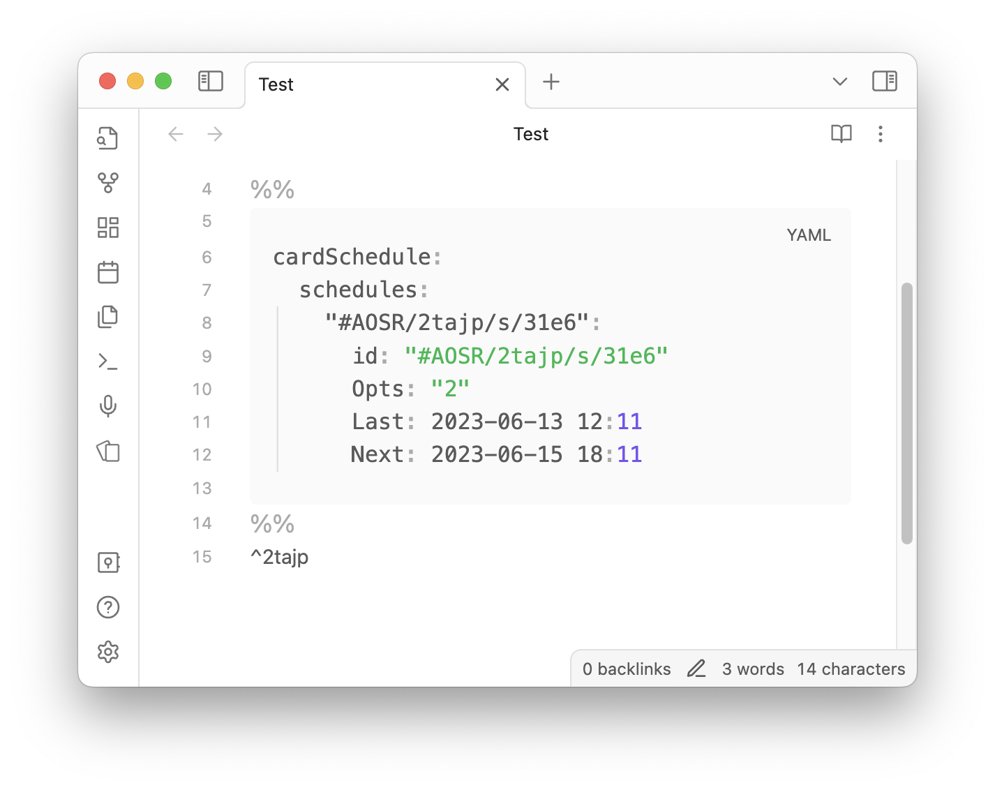Toggle the right sidebar panel

coord(884,81)
